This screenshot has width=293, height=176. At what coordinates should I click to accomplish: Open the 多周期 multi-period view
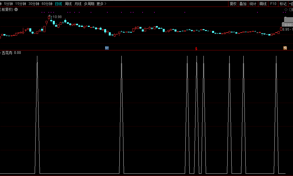(x=89, y=4)
